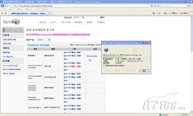This screenshot has height=116, width=193.
Task: Open the 收藏夹(A) Favorites menu
Action: point(28,9)
